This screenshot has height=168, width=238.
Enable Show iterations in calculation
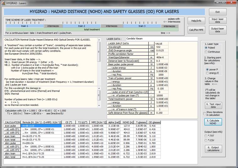(205, 113)
